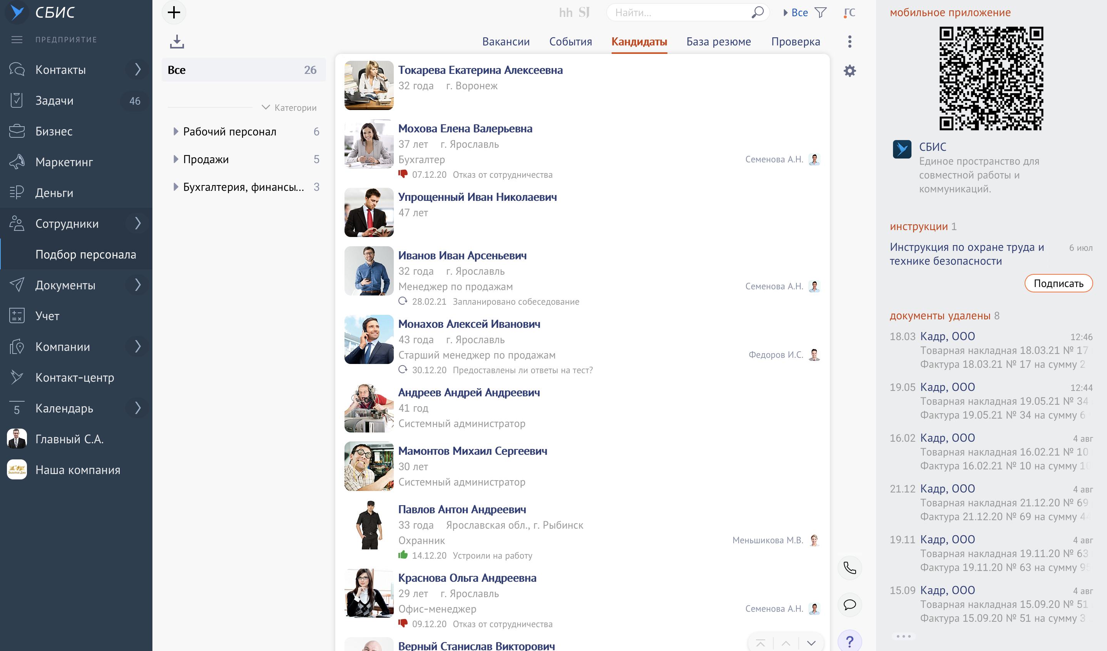Expand the Продажи category
Image resolution: width=1107 pixels, height=651 pixels.
click(x=176, y=159)
